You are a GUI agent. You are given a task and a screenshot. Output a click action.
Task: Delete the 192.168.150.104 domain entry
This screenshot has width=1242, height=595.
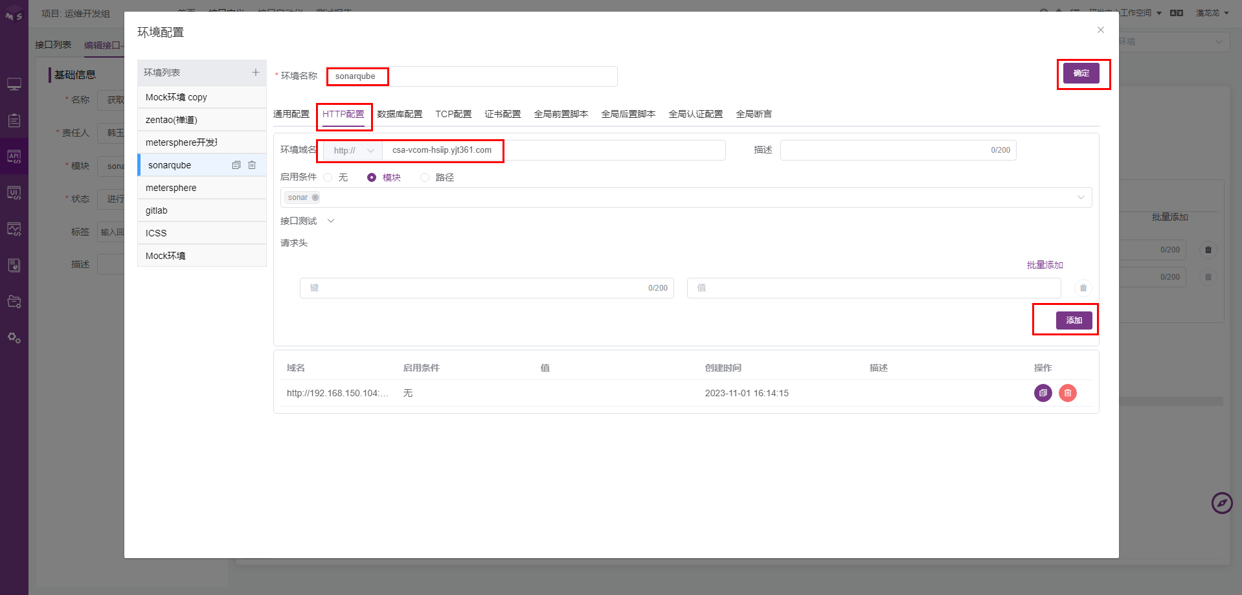tap(1067, 393)
